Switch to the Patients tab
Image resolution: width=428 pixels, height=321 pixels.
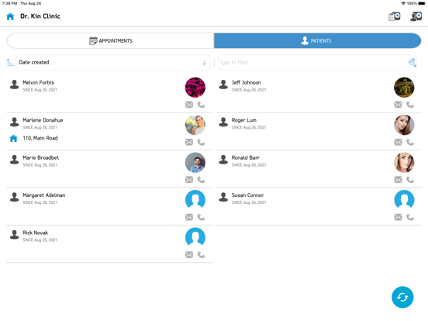click(317, 40)
